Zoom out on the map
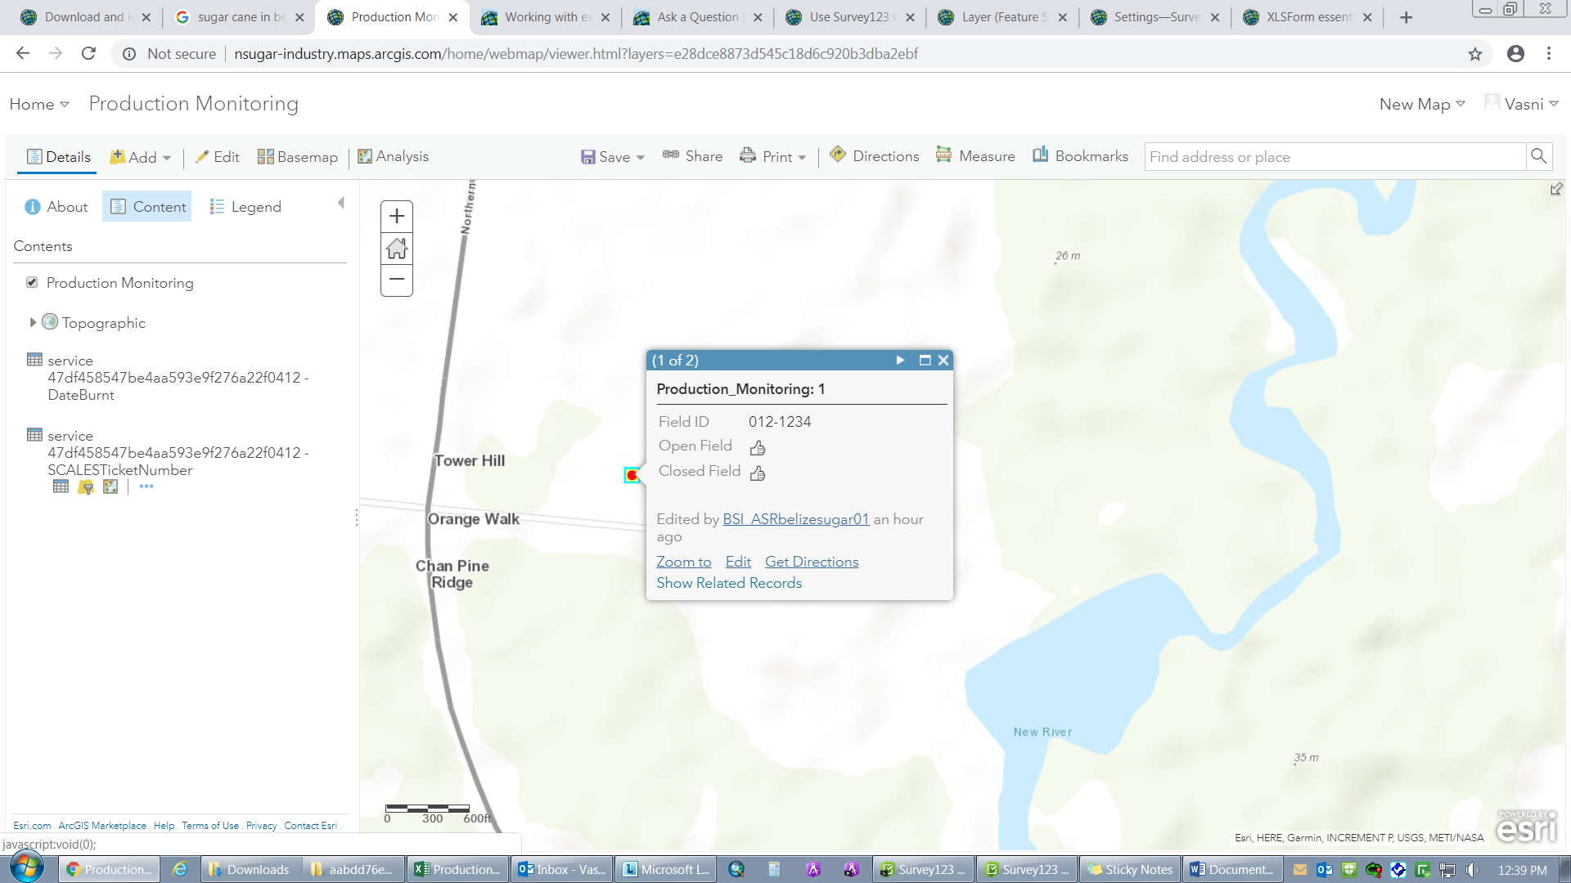 point(397,280)
